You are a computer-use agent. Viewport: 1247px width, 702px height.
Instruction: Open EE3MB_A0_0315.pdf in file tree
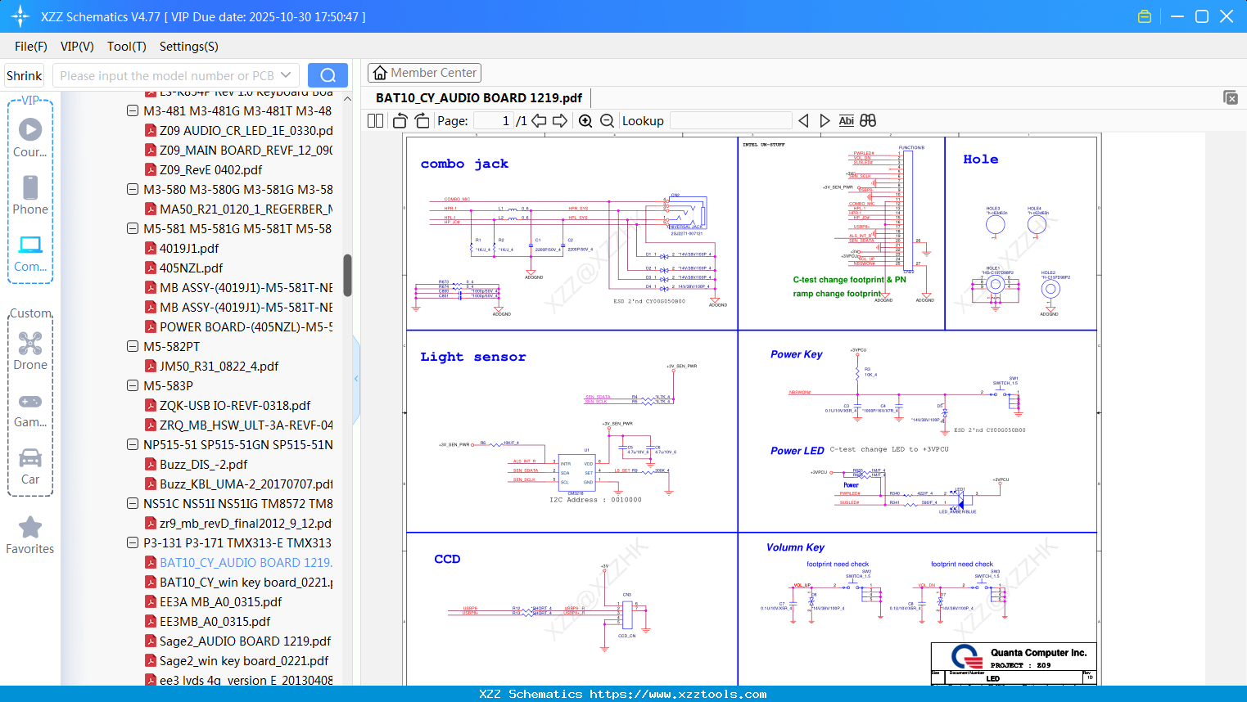pyautogui.click(x=215, y=621)
